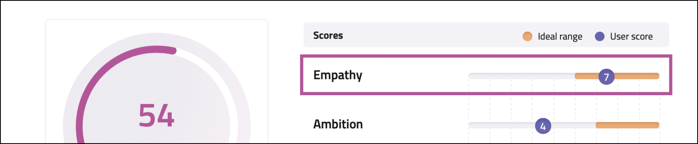Click the purple User score legend dot

pyautogui.click(x=600, y=36)
